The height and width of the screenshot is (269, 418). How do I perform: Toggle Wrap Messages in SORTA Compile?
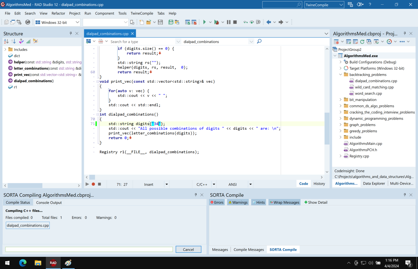(x=284, y=203)
